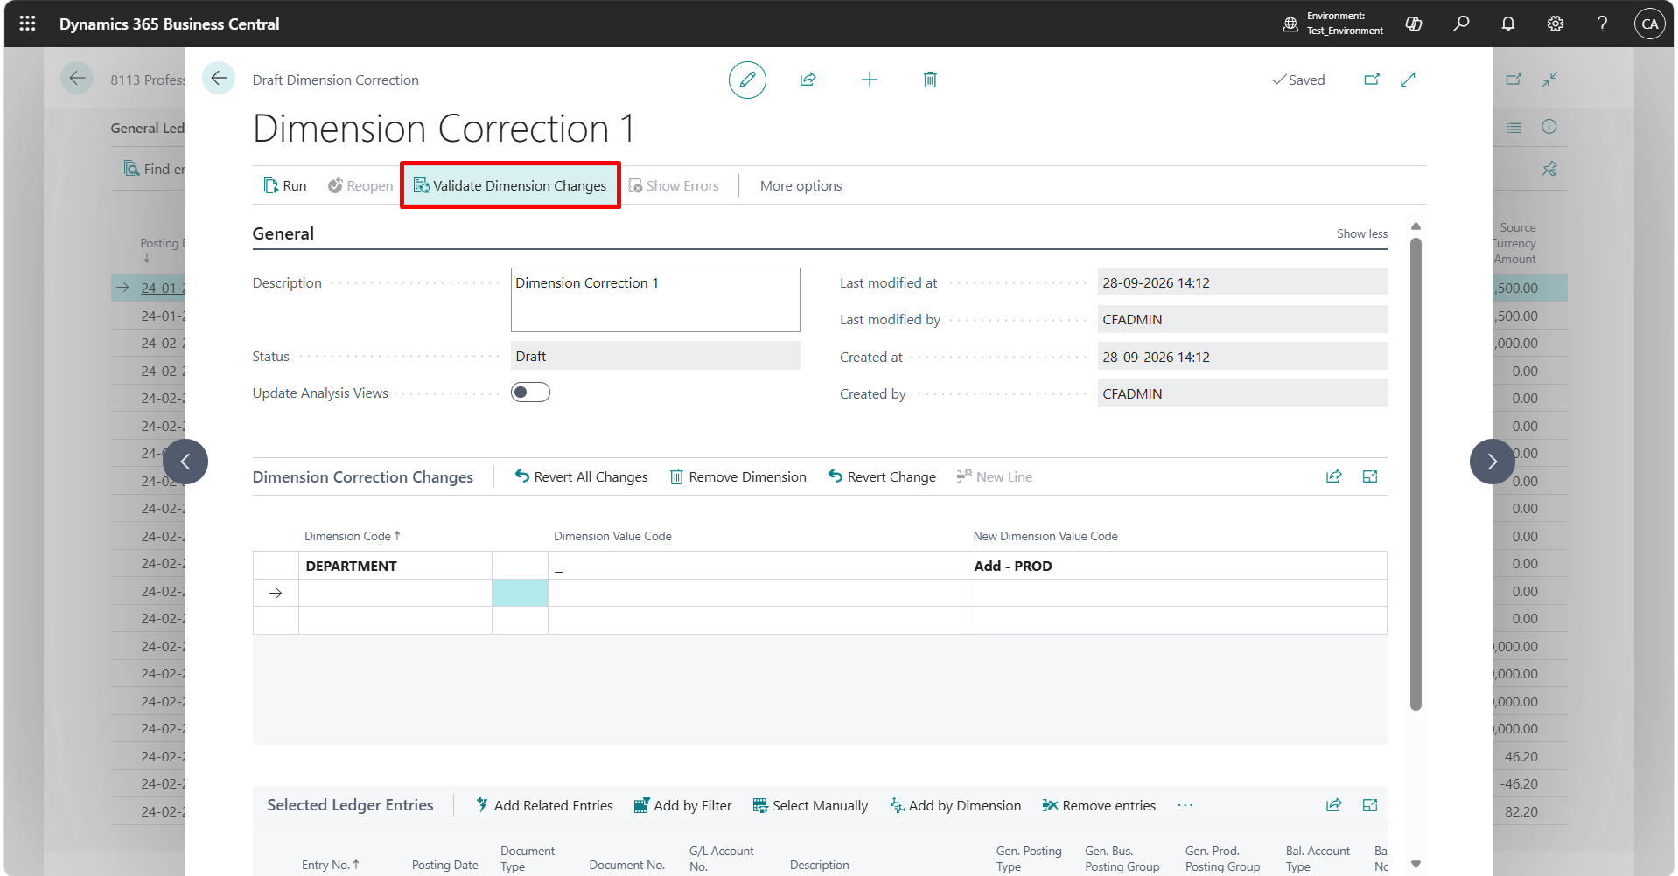Open the search magnifier in the top bar
Screen dimensions: 1678x876
(1461, 24)
